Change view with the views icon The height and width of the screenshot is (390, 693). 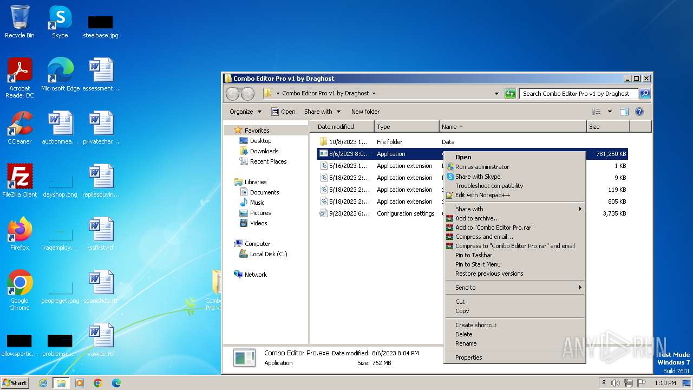tap(597, 112)
